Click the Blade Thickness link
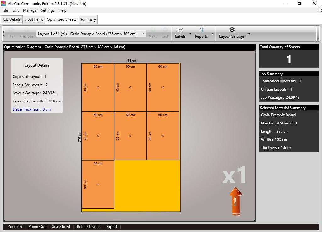322x232 pixels. [31, 109]
